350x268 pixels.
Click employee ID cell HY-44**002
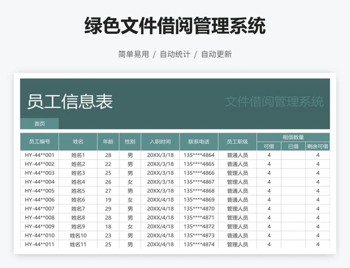(40, 164)
